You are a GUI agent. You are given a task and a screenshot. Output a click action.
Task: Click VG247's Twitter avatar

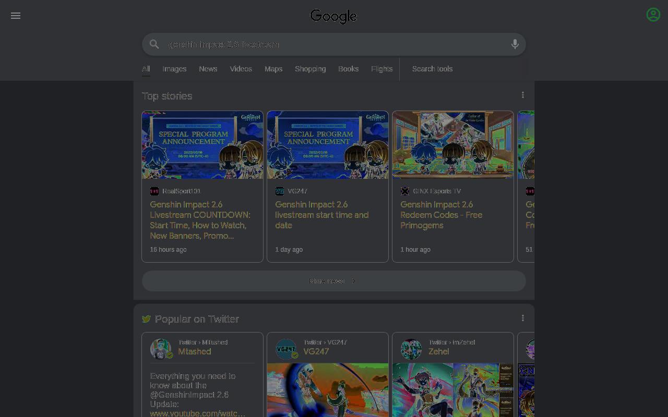pyautogui.click(x=286, y=349)
